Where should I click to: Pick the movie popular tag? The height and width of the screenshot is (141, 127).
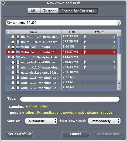tap(68, 113)
